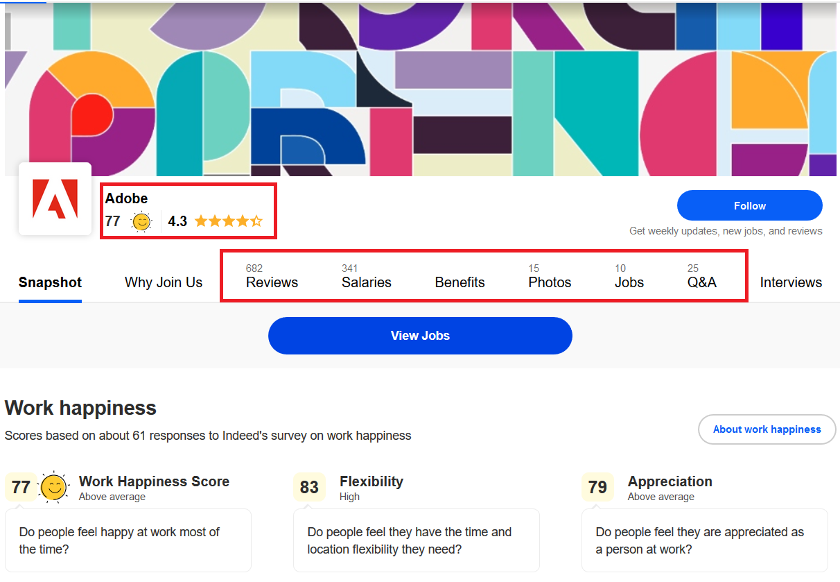Open the Q&A tab

click(702, 276)
